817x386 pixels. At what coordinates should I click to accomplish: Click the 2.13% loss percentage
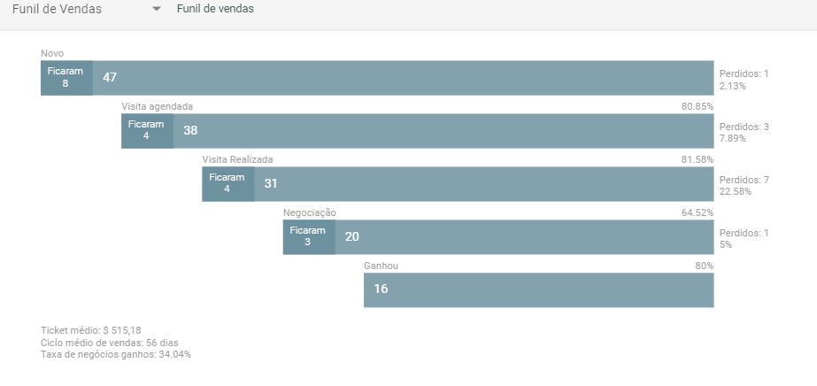(x=733, y=86)
